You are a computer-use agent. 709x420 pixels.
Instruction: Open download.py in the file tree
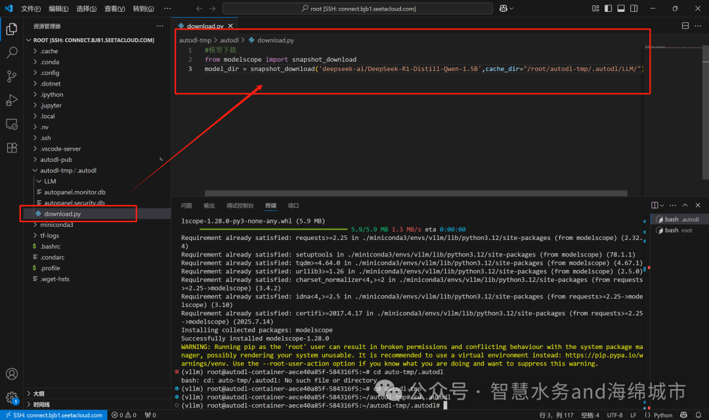pyautogui.click(x=97, y=214)
